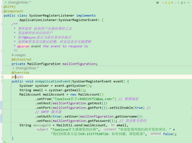Click the .setHost method call
Screen dimensions: 192x143
point(43,103)
